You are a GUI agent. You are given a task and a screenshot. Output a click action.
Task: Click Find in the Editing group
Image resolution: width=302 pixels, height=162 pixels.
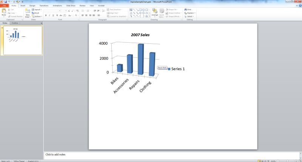point(188,9)
